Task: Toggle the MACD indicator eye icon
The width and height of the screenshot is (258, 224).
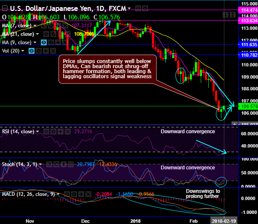Action: point(67,194)
